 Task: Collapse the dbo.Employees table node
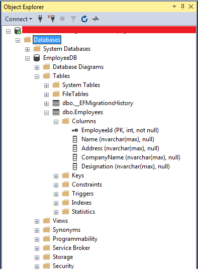click(46, 113)
